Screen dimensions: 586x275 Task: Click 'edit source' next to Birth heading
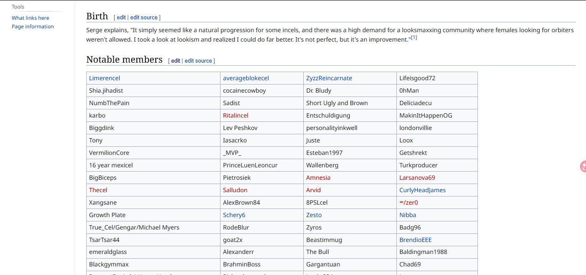click(144, 18)
